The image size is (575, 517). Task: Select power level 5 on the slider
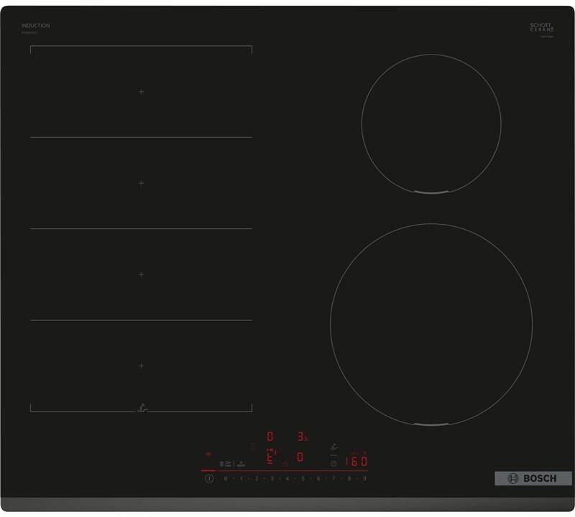[303, 478]
